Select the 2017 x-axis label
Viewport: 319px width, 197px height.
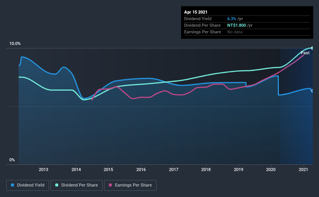pos(174,169)
